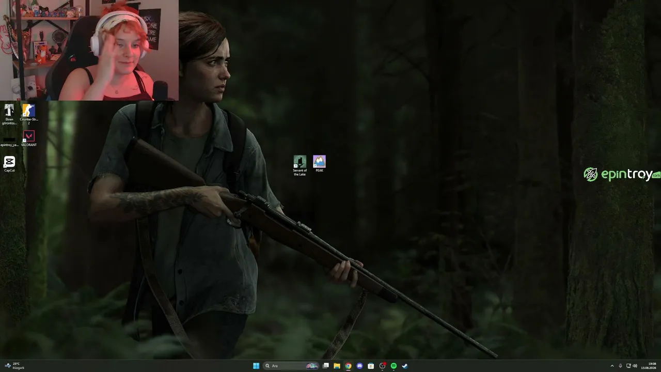
Task: Select the Servant of the Lake shortcut
Action: click(x=300, y=165)
